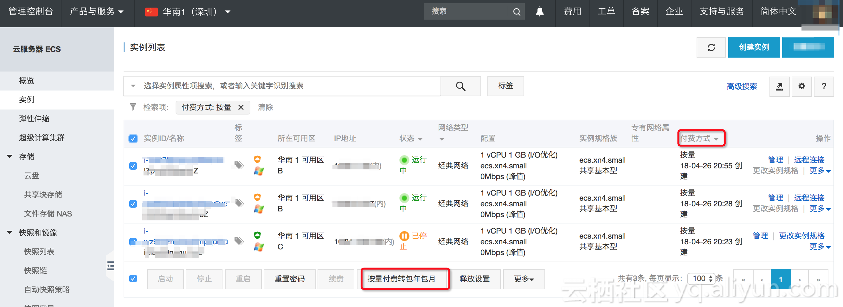Uncheck the stopped instance created at 20:23
The width and height of the screenshot is (843, 307).
(x=133, y=241)
